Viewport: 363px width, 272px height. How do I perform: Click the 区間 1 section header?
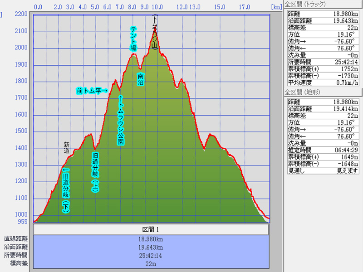pos(151,229)
